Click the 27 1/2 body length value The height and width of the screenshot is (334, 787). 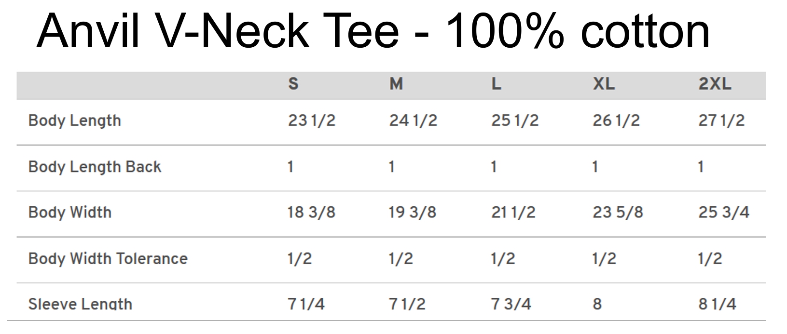(721, 120)
